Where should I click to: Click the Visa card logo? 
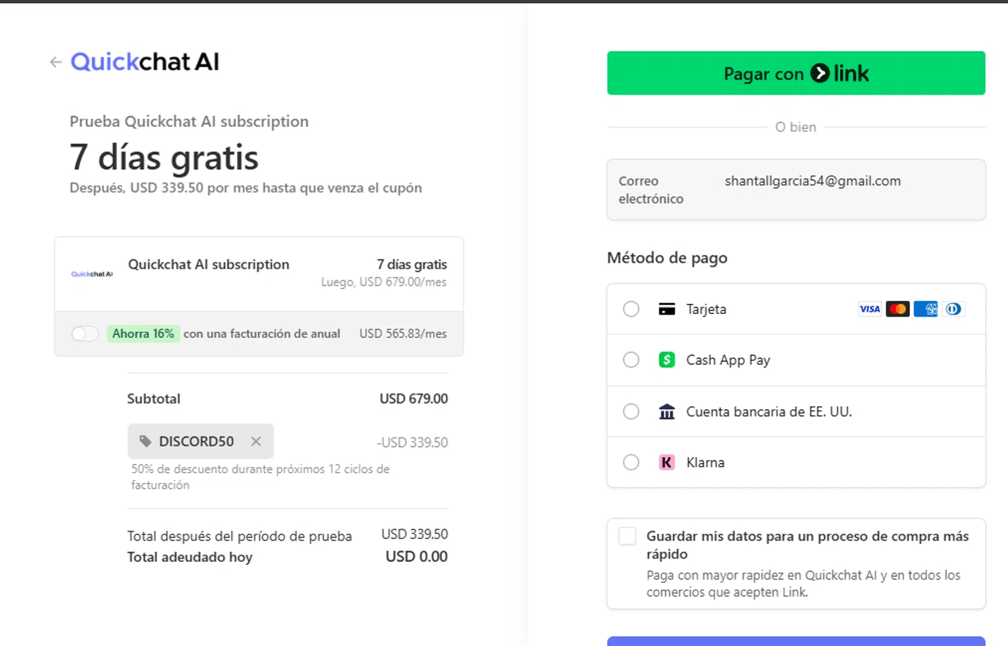(870, 309)
